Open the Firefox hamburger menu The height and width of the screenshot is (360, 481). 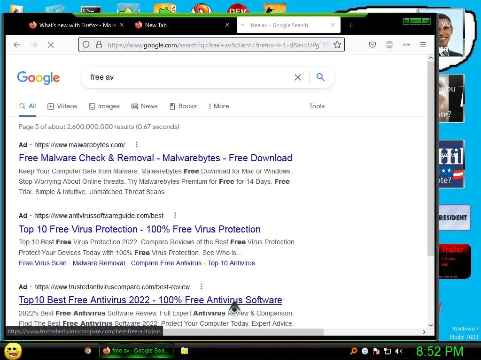pyautogui.click(x=423, y=45)
